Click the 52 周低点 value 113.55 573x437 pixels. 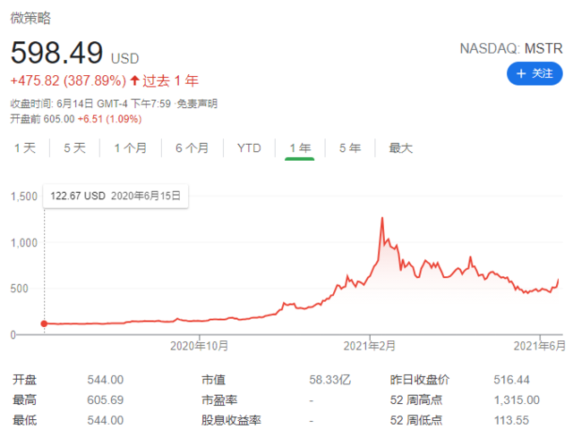click(x=511, y=420)
